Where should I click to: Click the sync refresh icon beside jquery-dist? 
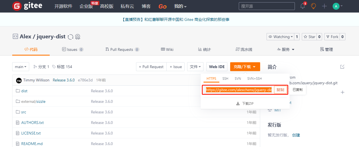point(71,37)
